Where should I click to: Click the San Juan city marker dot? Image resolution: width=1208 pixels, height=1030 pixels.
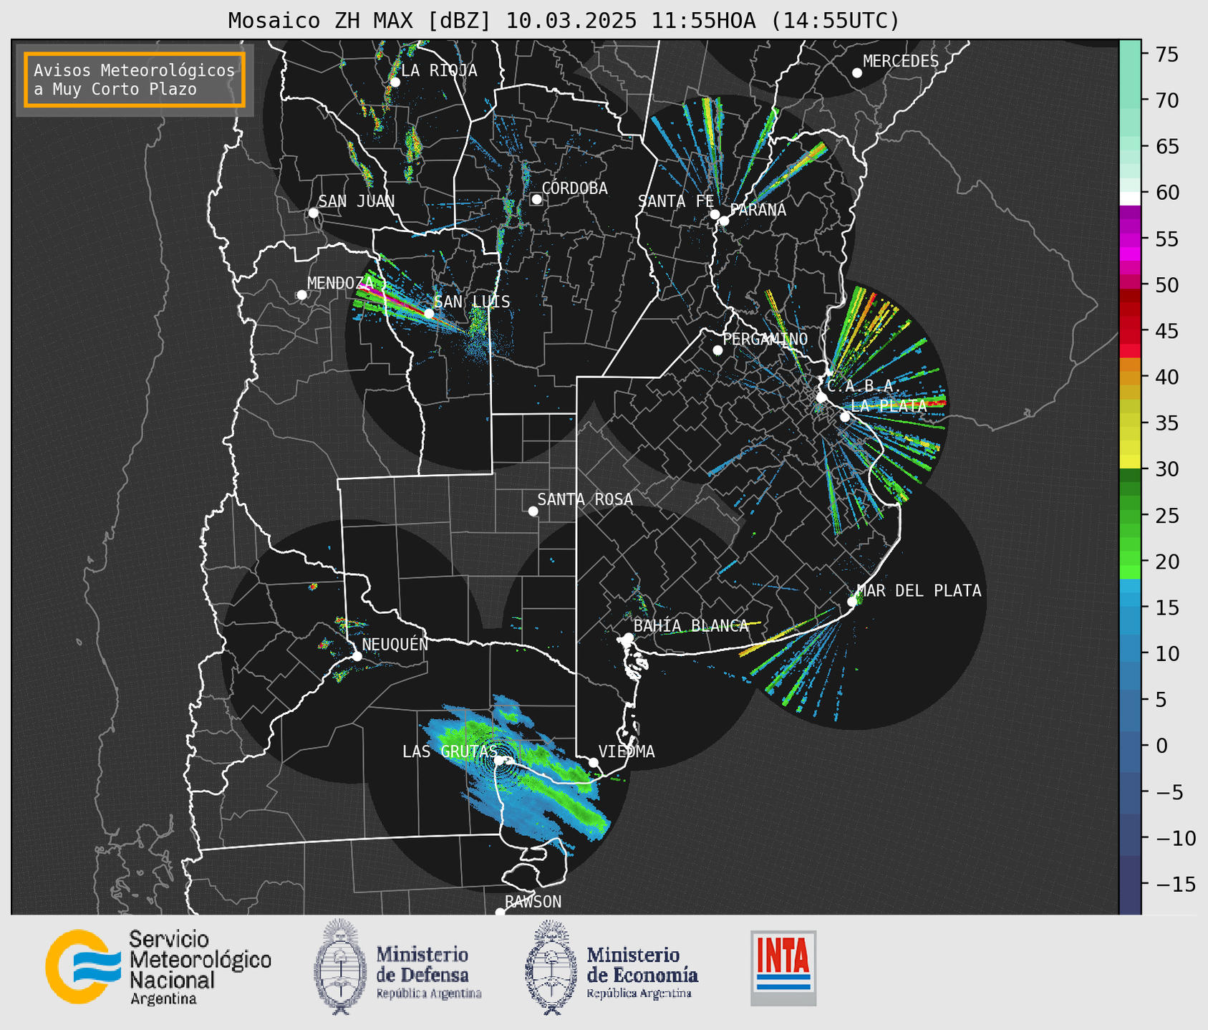(x=313, y=213)
